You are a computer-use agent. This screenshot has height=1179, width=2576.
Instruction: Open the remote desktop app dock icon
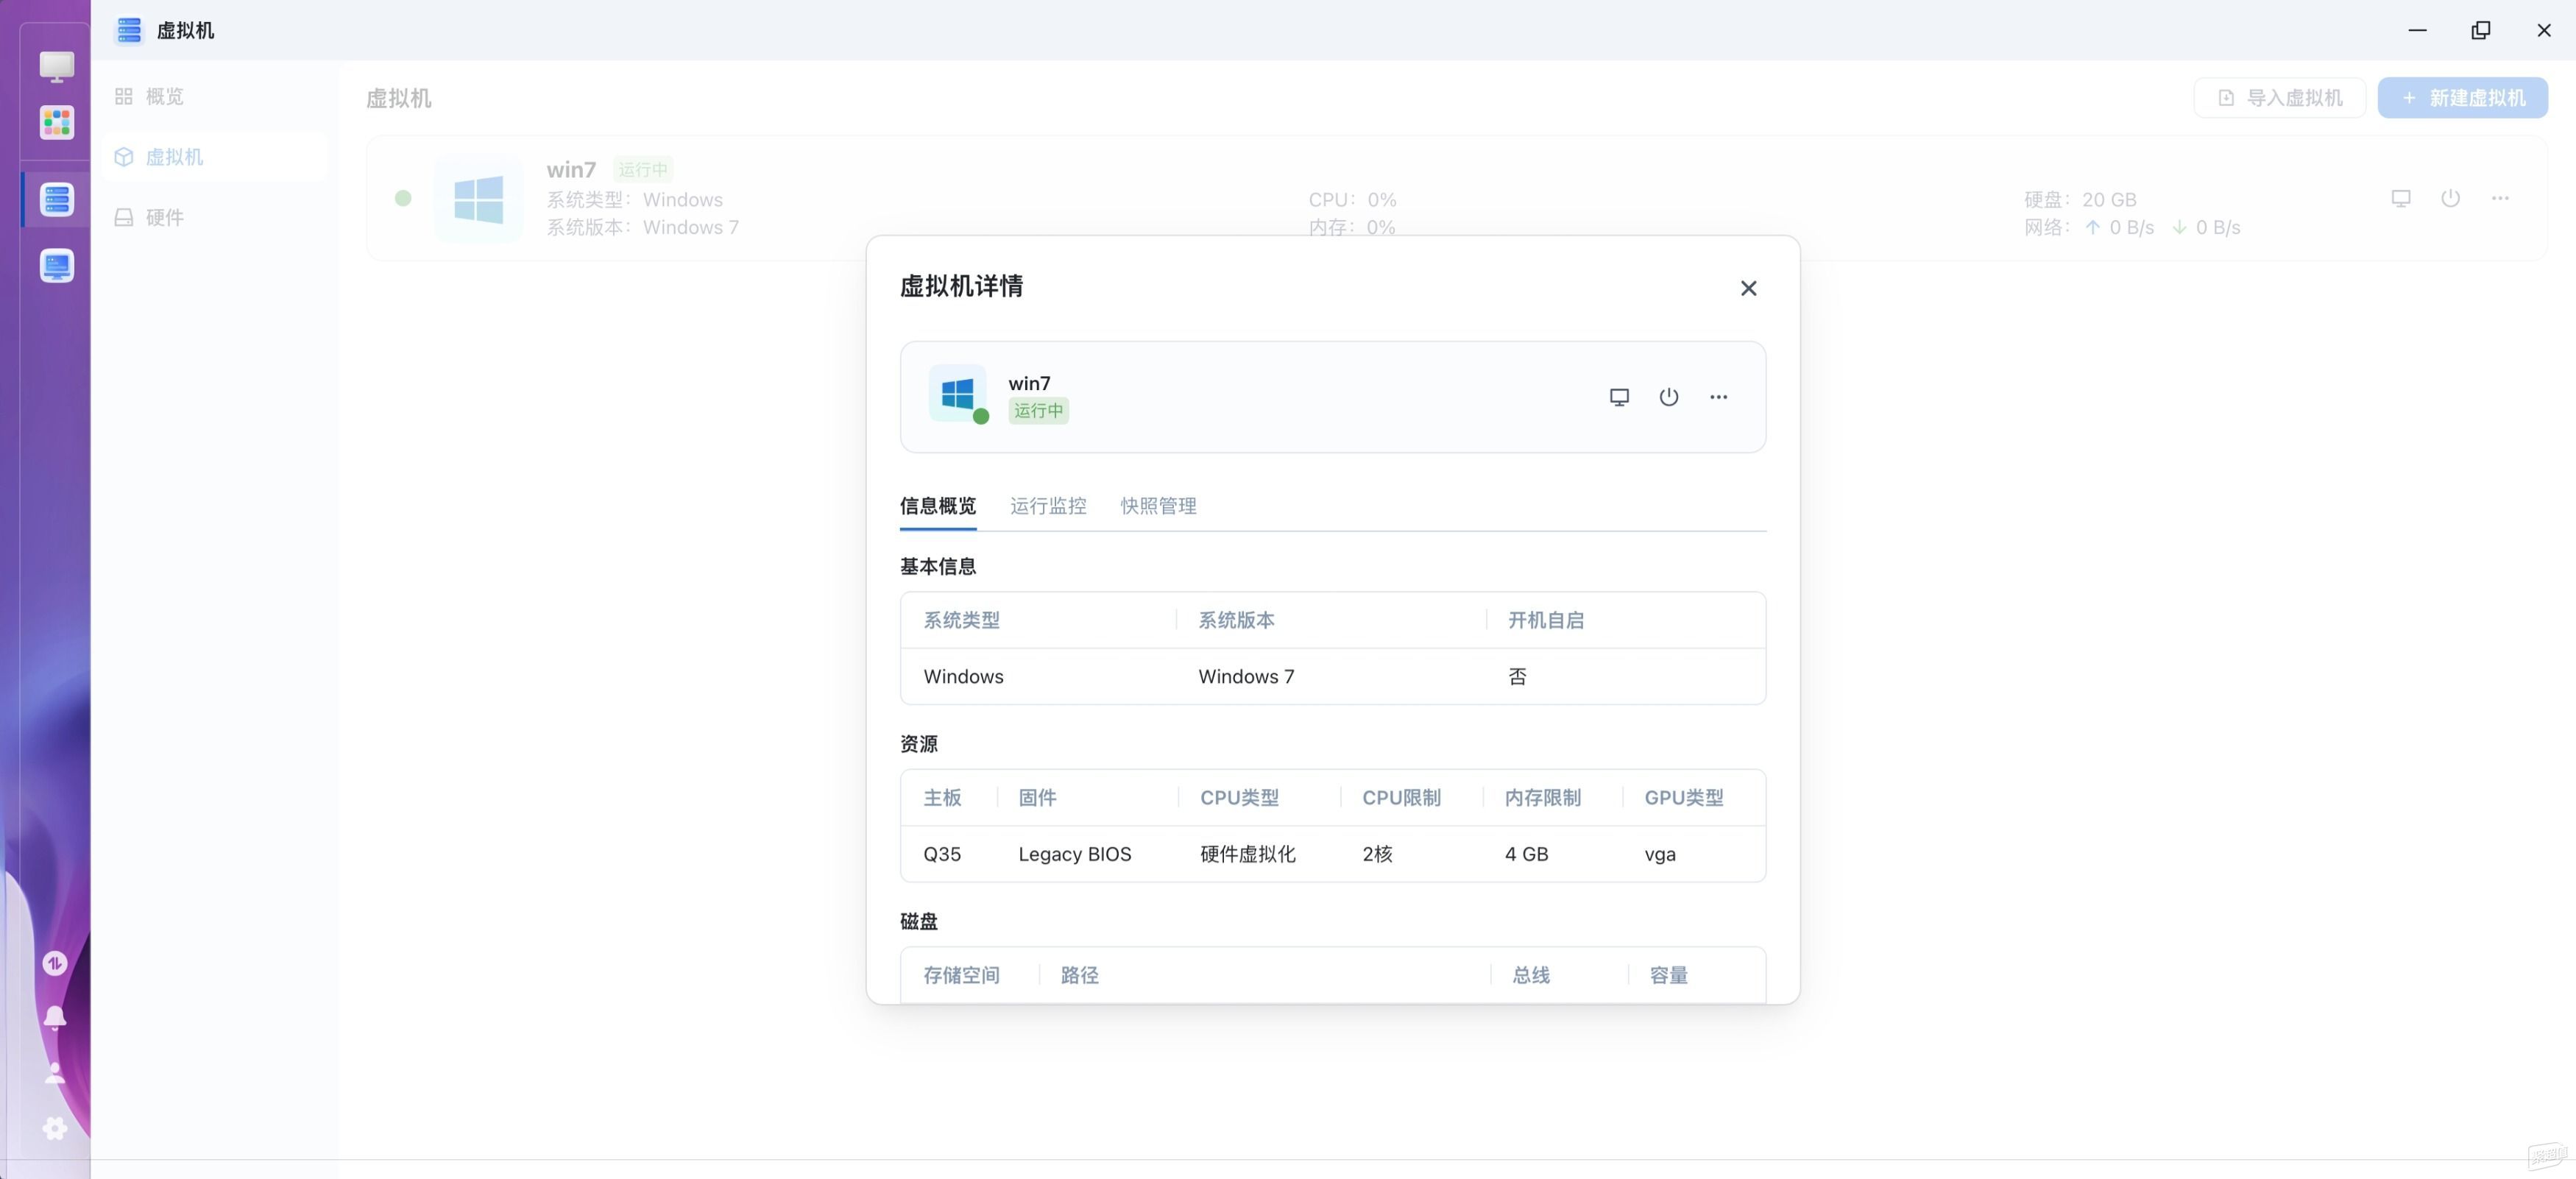[x=57, y=266]
